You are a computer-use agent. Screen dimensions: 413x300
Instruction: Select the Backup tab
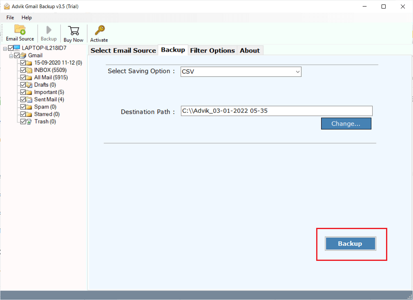pos(173,50)
